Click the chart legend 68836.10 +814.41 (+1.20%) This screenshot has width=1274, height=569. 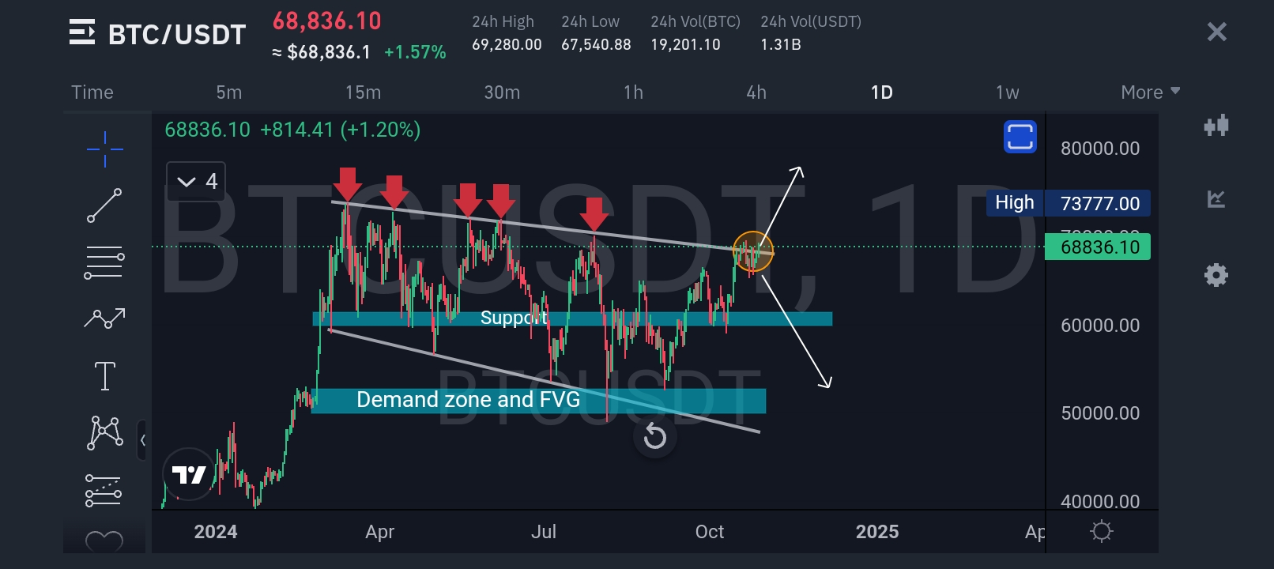(x=292, y=130)
